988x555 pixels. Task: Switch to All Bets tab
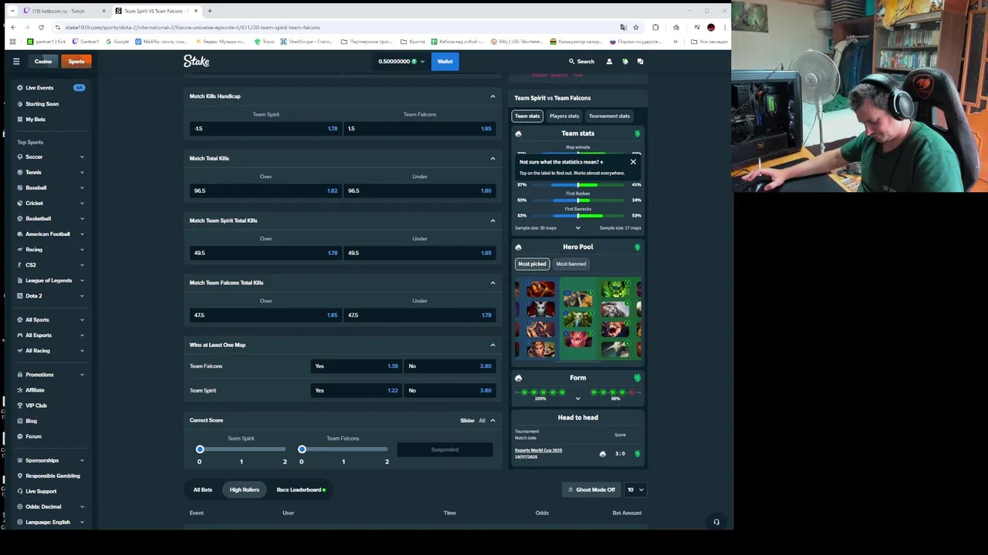202,489
